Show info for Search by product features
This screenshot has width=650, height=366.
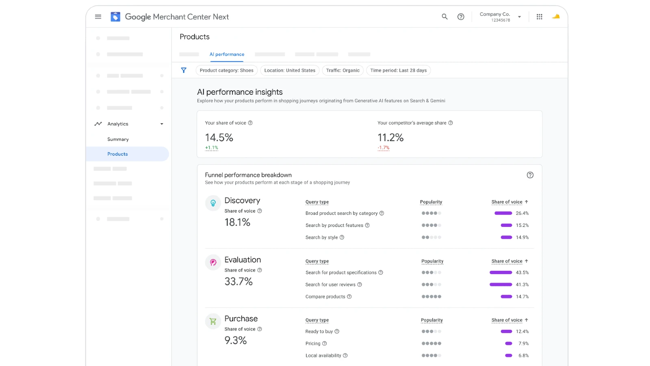click(x=367, y=225)
